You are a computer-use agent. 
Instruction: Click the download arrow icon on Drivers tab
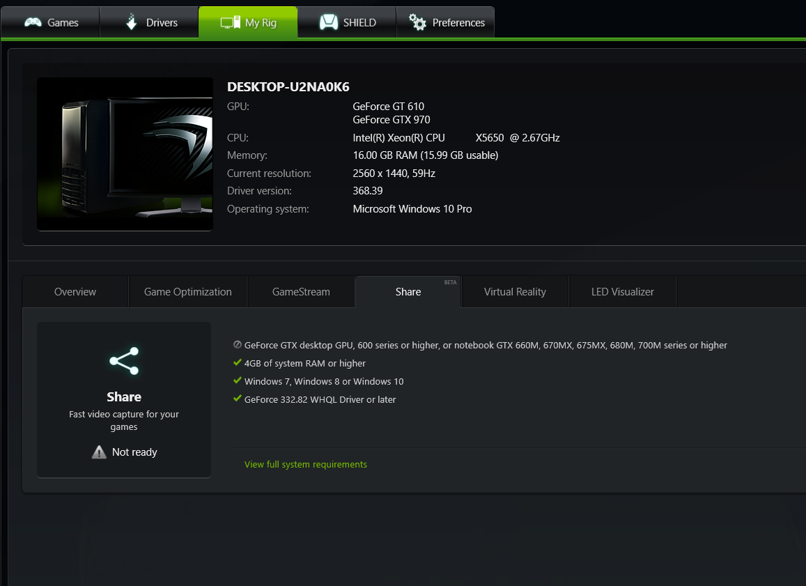[132, 22]
